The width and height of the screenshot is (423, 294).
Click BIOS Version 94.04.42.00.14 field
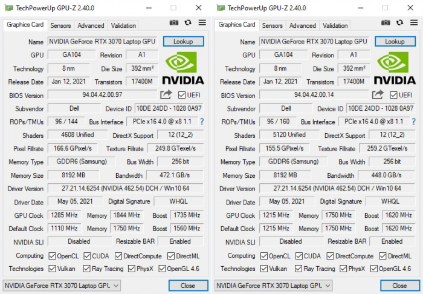pos(314,95)
